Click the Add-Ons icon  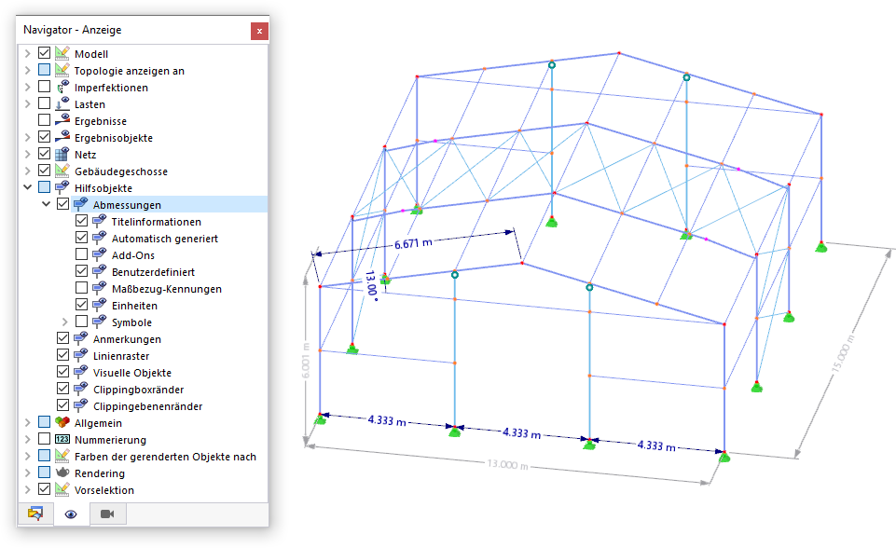tap(100, 254)
